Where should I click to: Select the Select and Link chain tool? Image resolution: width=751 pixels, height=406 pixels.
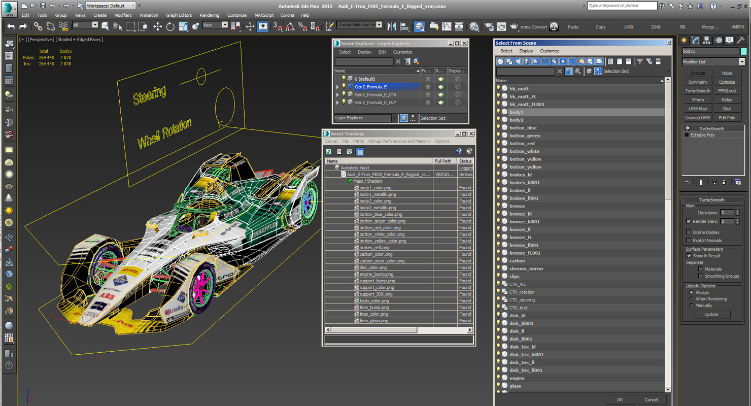point(38,26)
